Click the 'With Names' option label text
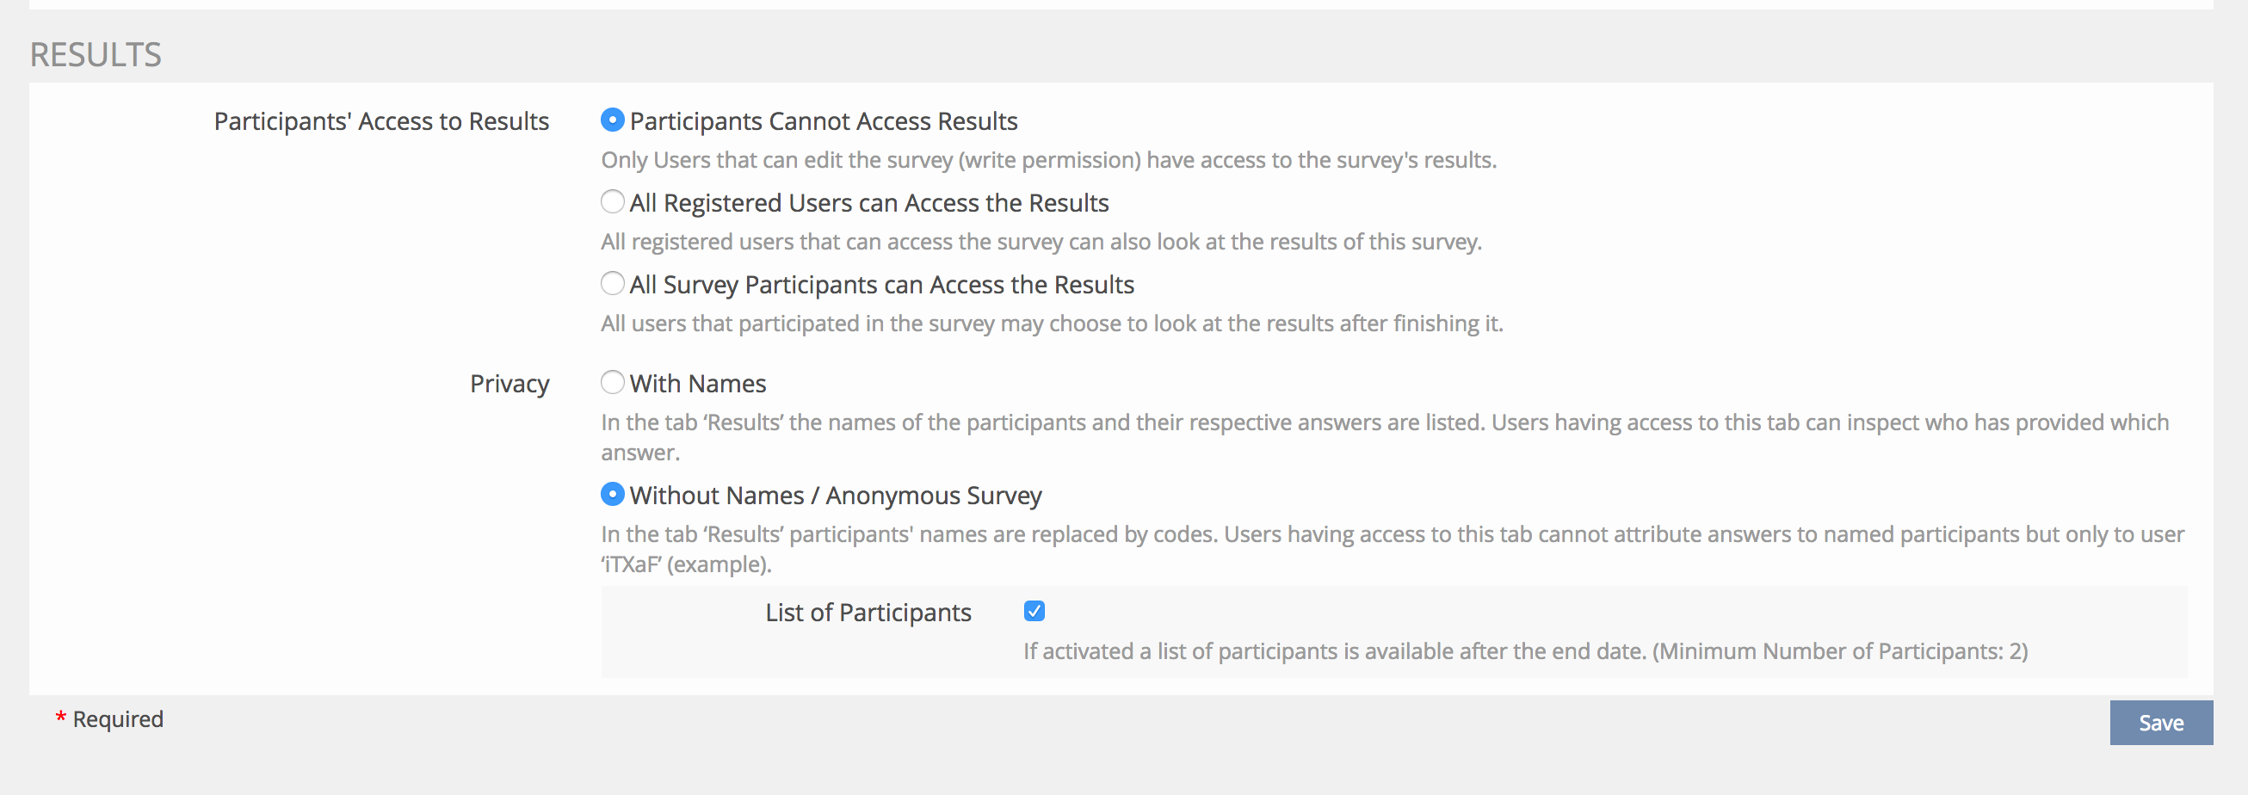 tap(697, 384)
